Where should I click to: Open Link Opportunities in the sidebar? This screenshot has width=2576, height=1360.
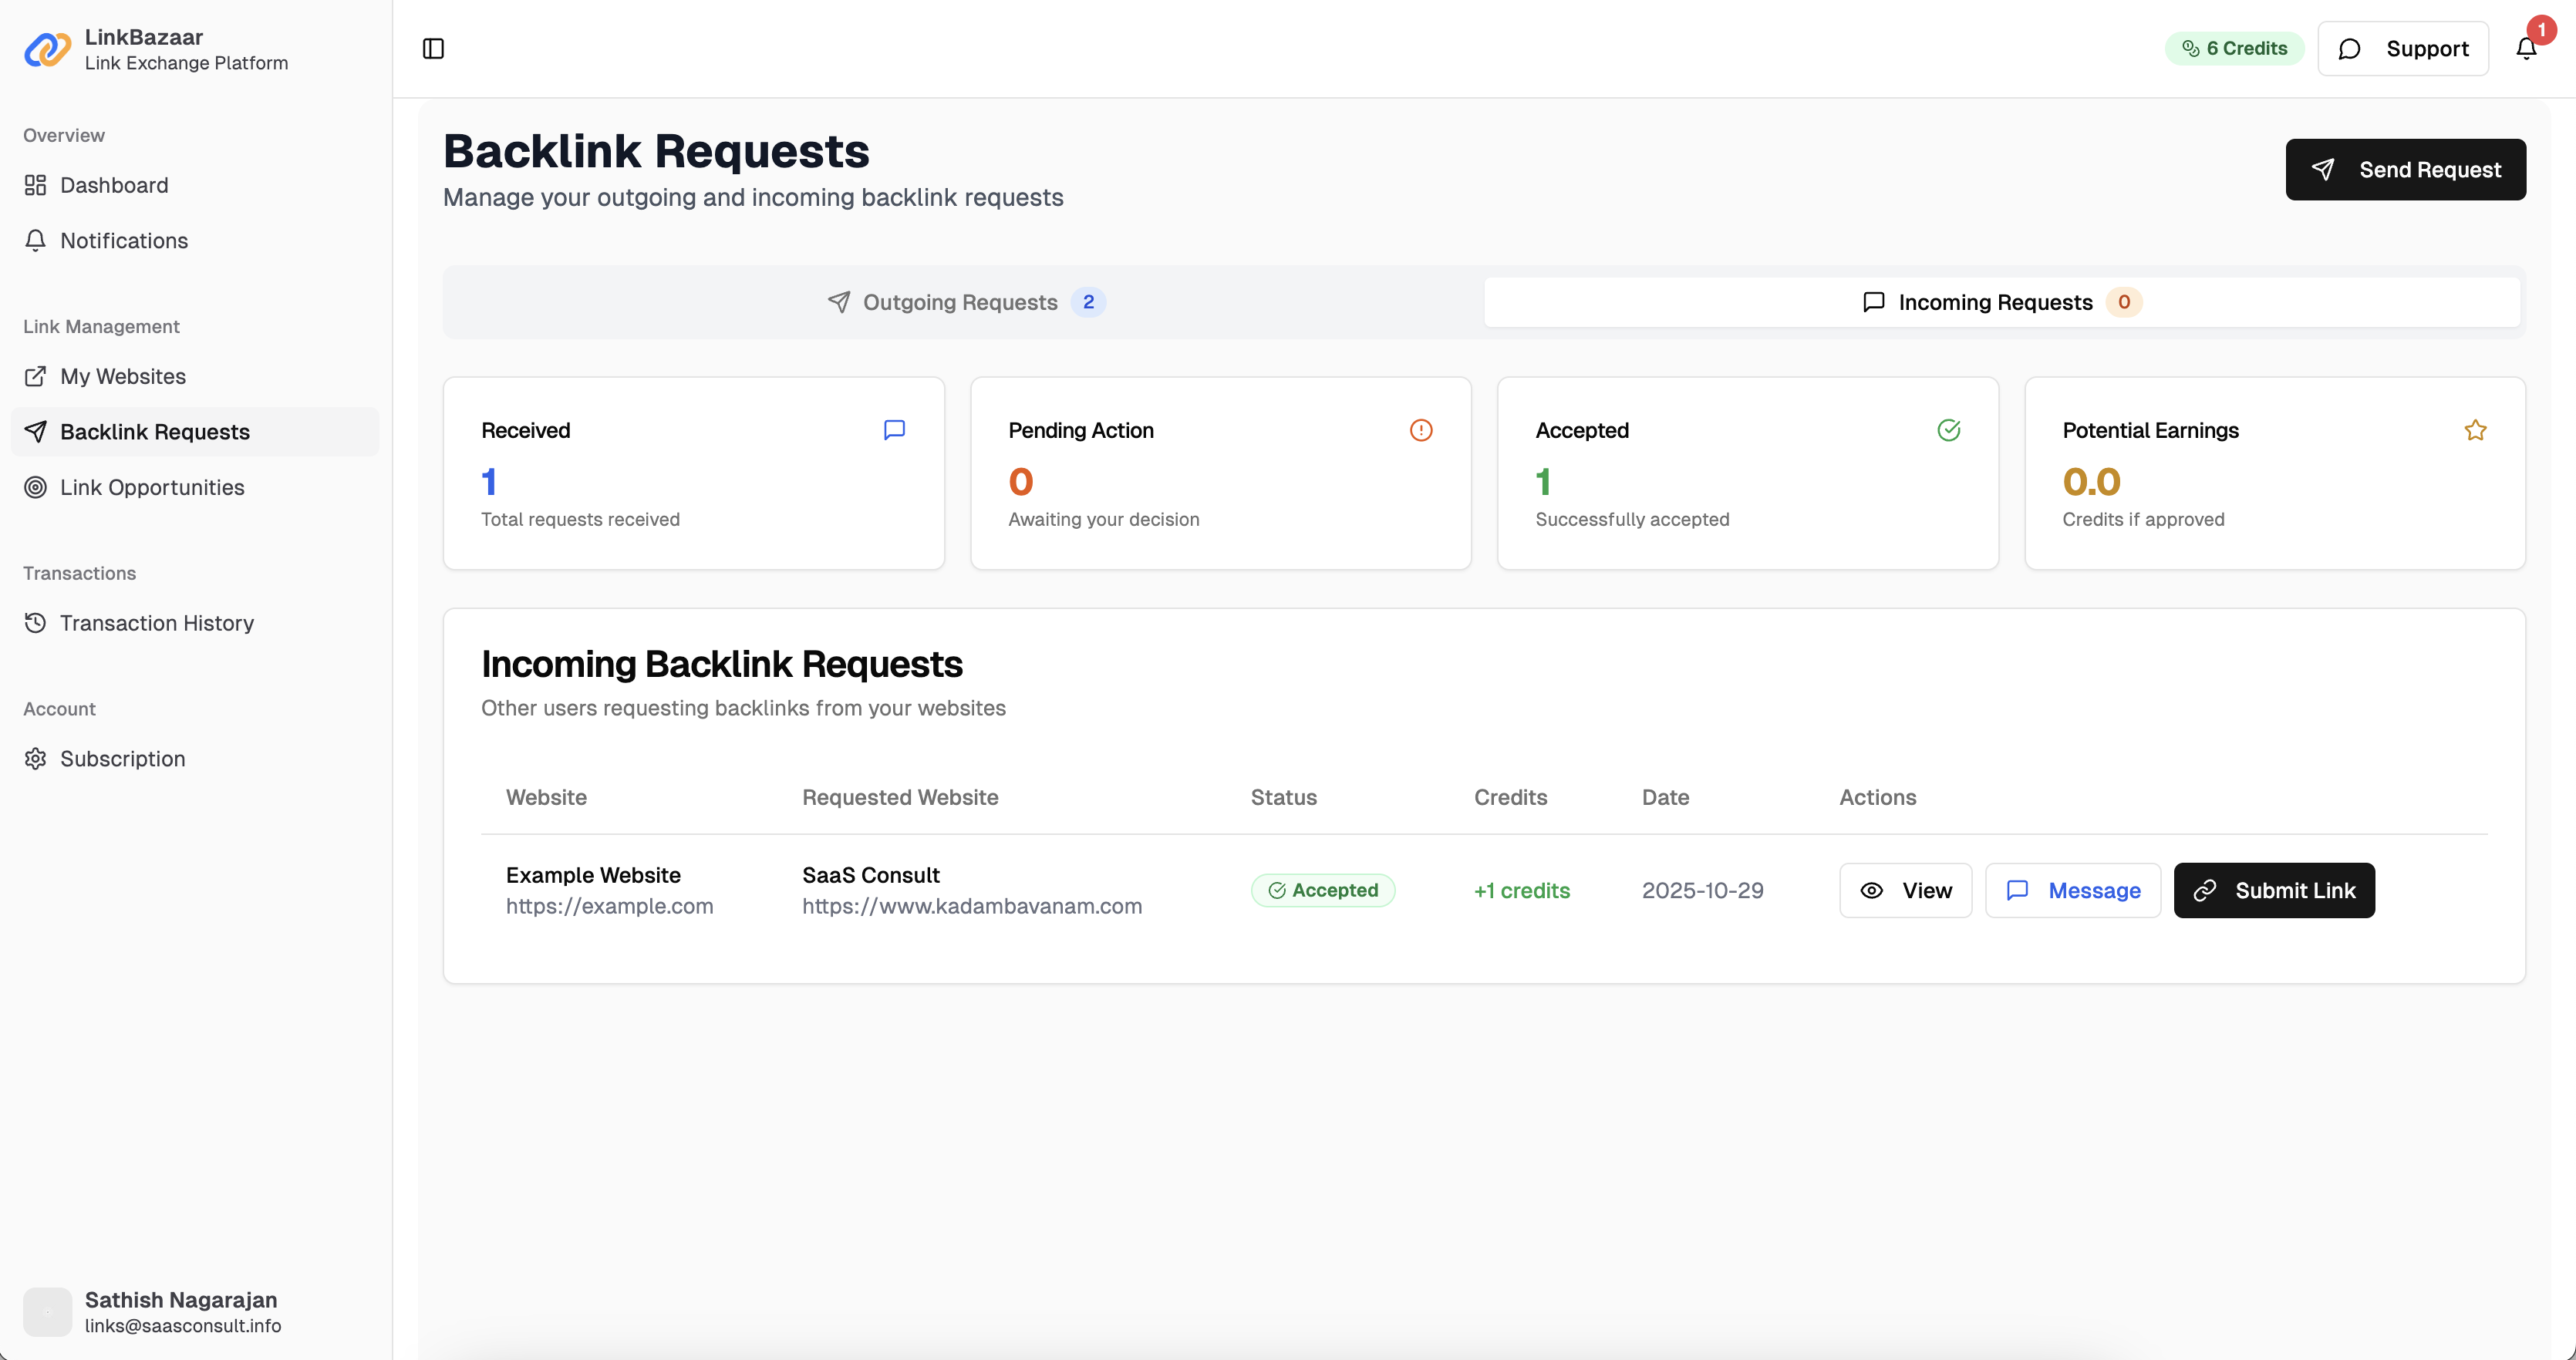(x=151, y=487)
